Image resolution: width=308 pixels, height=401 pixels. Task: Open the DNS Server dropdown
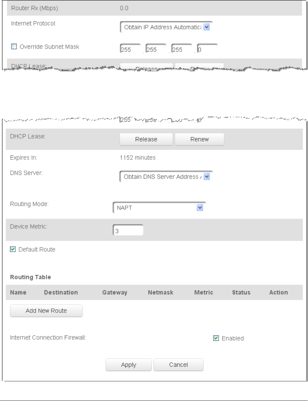tap(166, 177)
